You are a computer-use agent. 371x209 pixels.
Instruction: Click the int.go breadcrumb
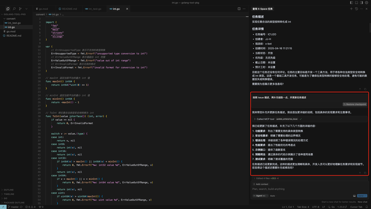[54, 14]
